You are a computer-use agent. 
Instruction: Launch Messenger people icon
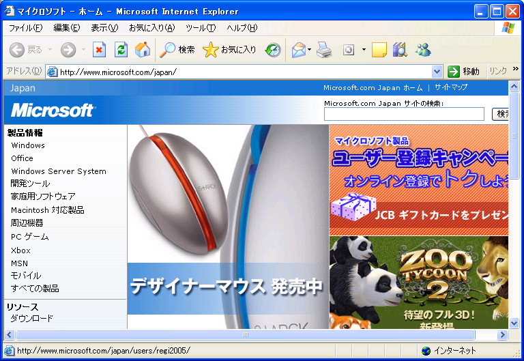point(423,50)
